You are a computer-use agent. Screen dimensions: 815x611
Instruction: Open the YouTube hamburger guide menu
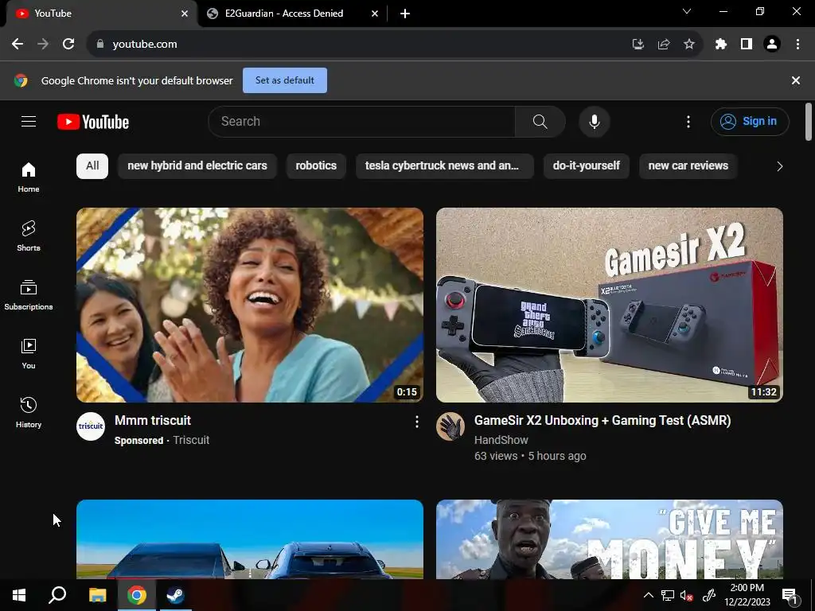[x=29, y=122]
